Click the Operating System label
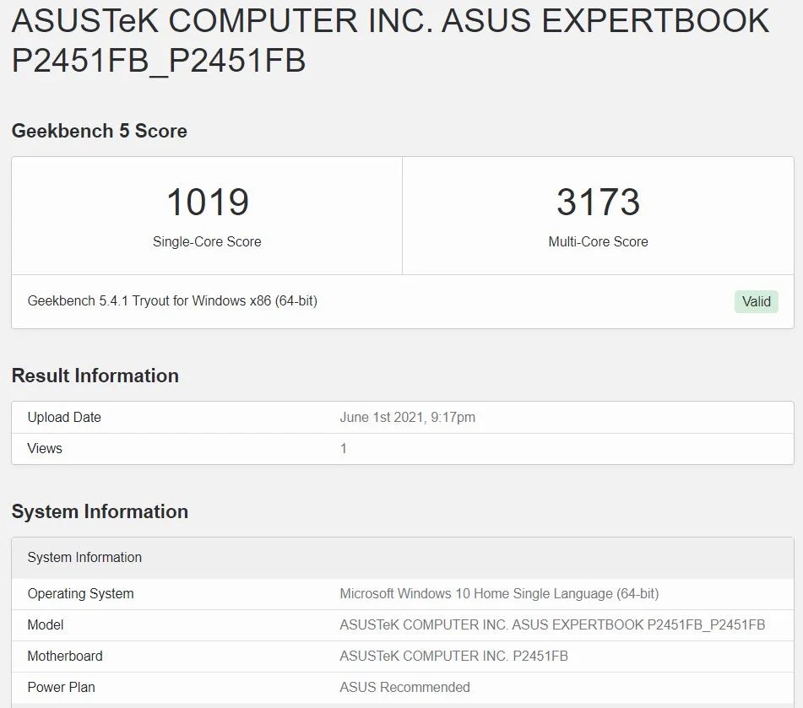This screenshot has height=708, width=803. tap(80, 594)
